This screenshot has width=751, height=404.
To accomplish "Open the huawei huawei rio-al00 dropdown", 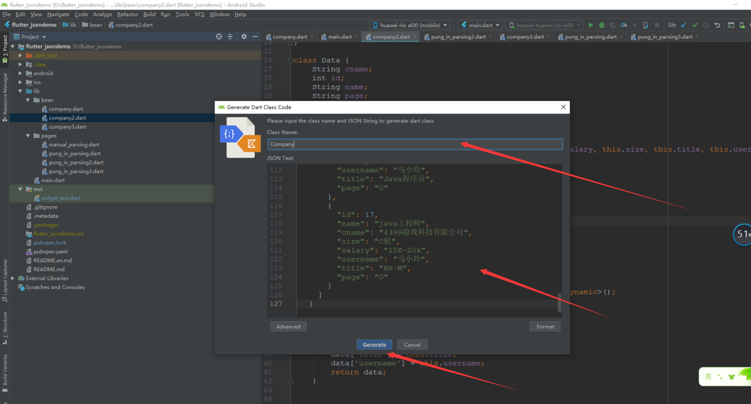I will 544,25.
